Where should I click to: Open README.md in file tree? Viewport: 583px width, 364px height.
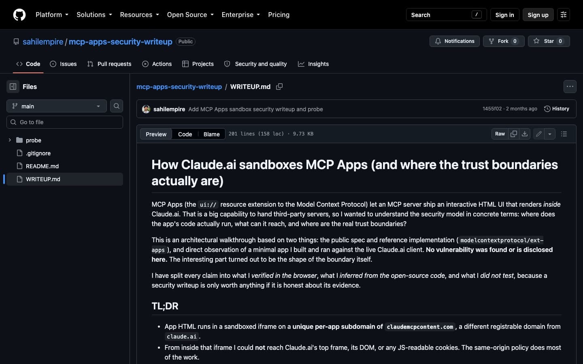pyautogui.click(x=65, y=166)
